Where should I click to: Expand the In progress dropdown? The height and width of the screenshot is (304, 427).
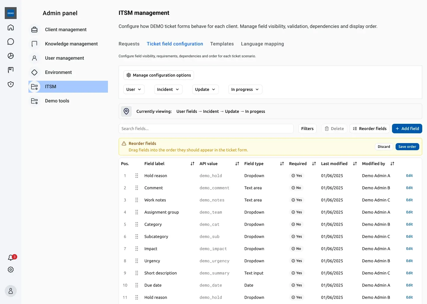click(x=245, y=89)
